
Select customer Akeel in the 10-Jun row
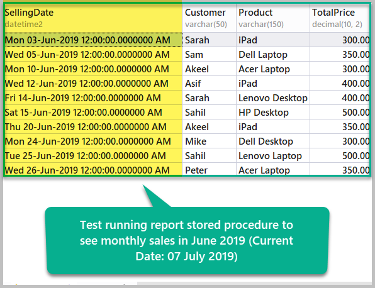point(210,69)
